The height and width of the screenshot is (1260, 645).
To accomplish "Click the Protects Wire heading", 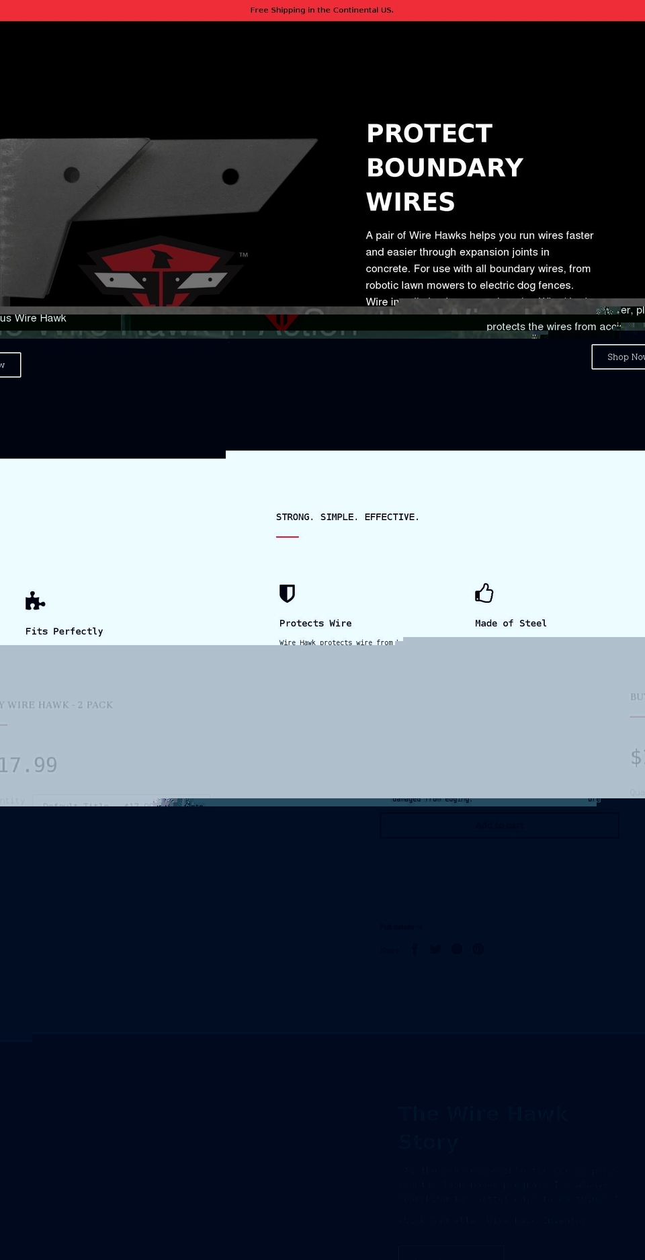I will click(x=316, y=623).
